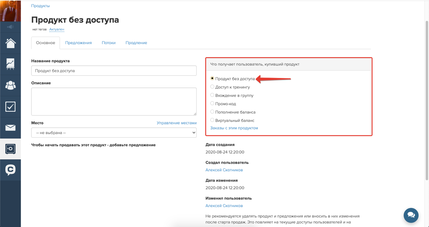Select 'Доступ к тренингу' radio option
Image resolution: width=429 pixels, height=227 pixels.
pyautogui.click(x=212, y=87)
